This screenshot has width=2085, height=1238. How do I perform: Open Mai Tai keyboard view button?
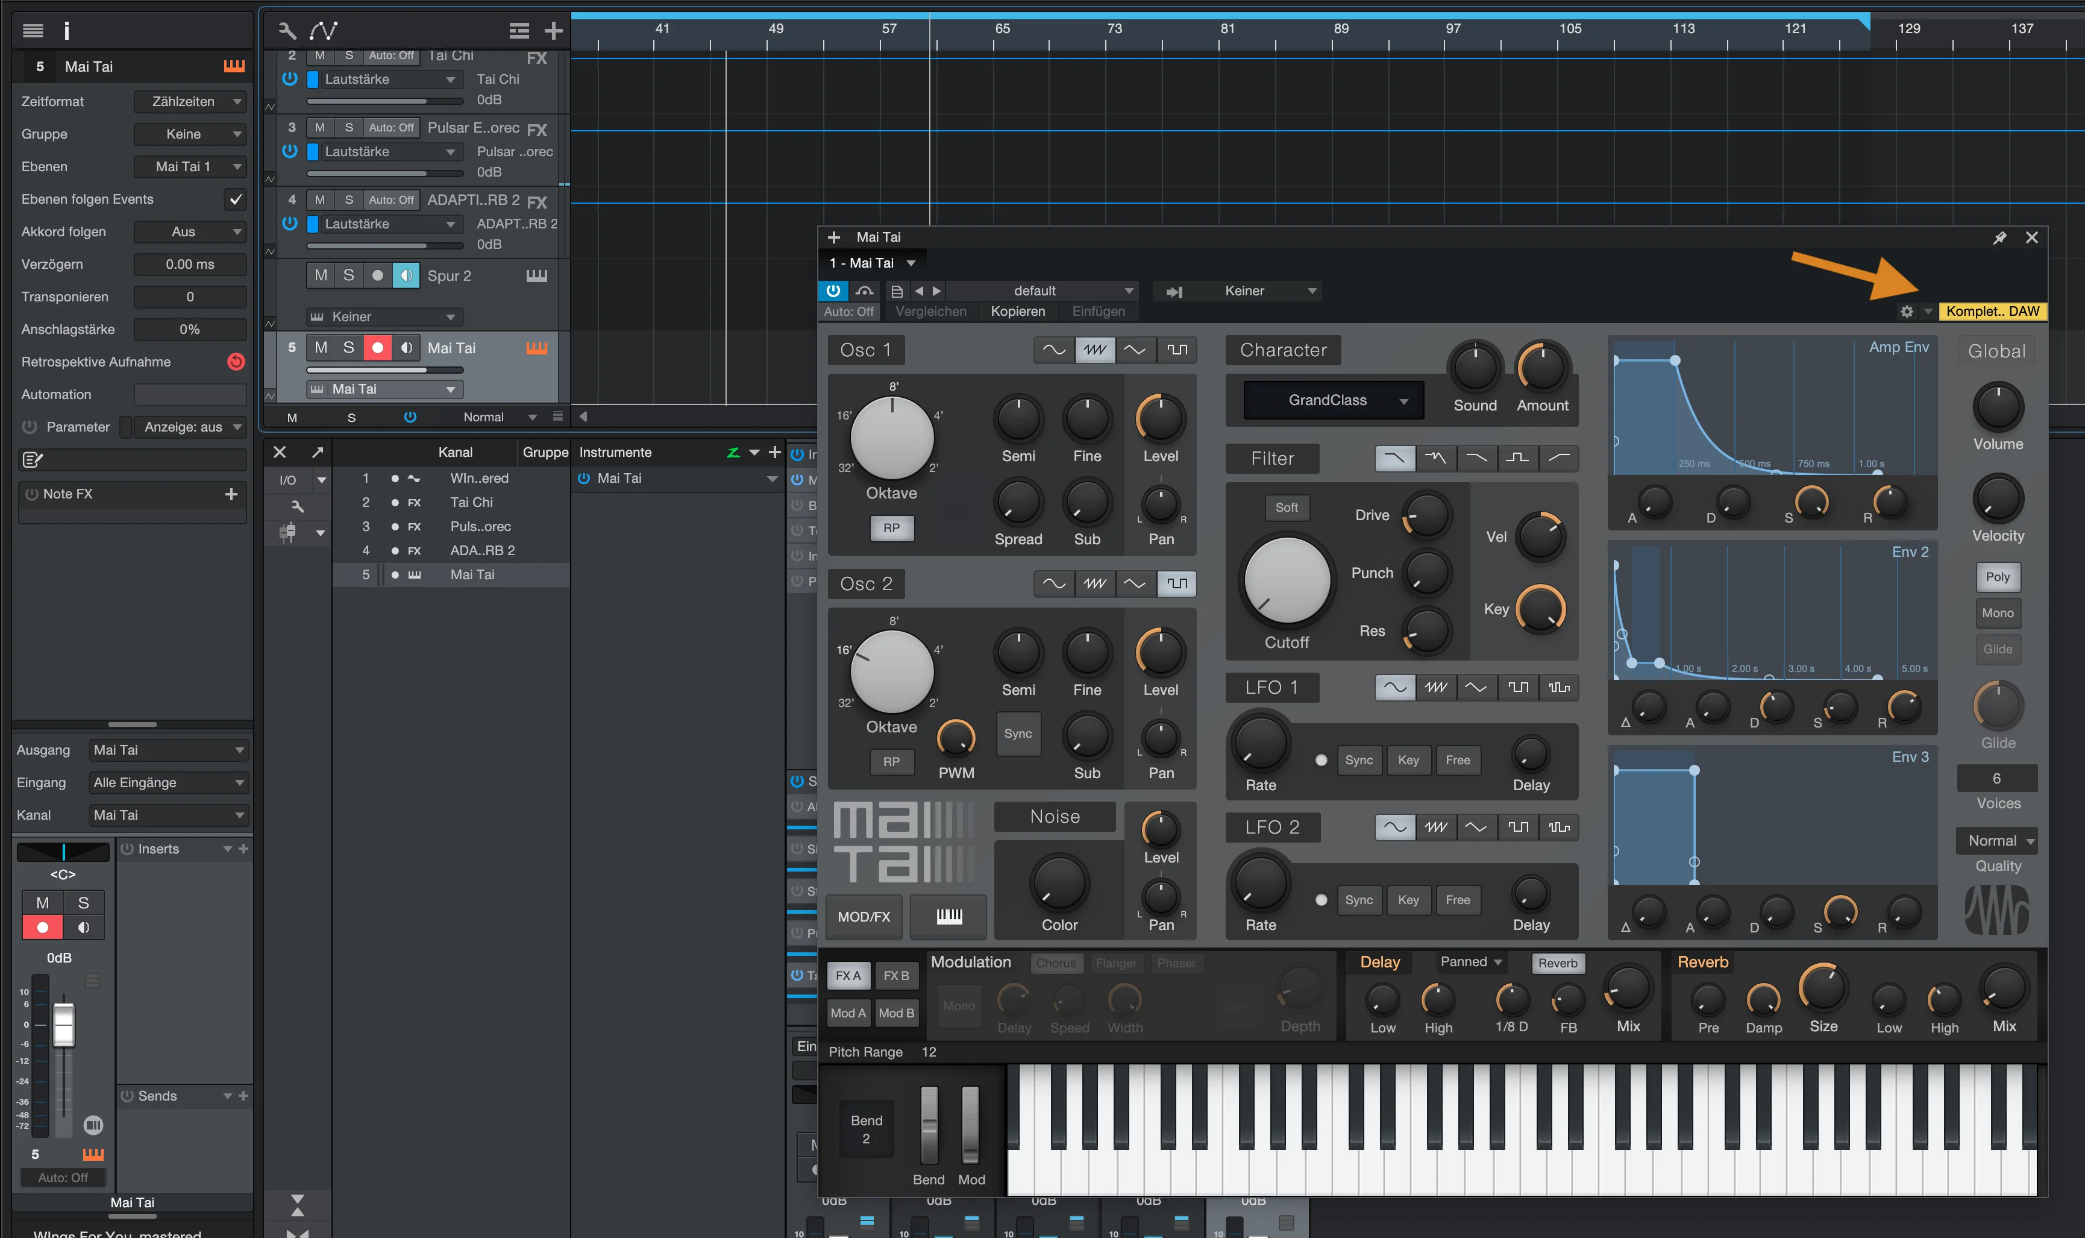tap(948, 916)
